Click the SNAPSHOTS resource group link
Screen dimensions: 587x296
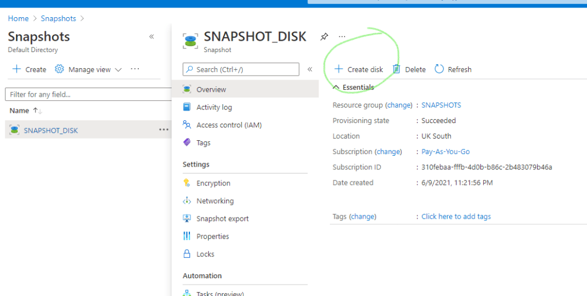[x=441, y=105]
